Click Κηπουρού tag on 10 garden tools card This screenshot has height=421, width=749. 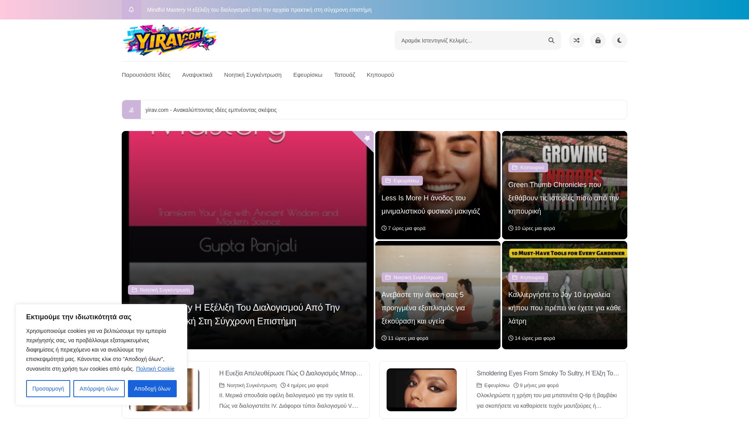point(528,277)
